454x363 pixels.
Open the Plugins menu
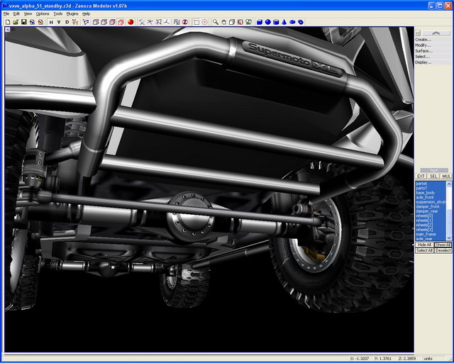(x=72, y=13)
